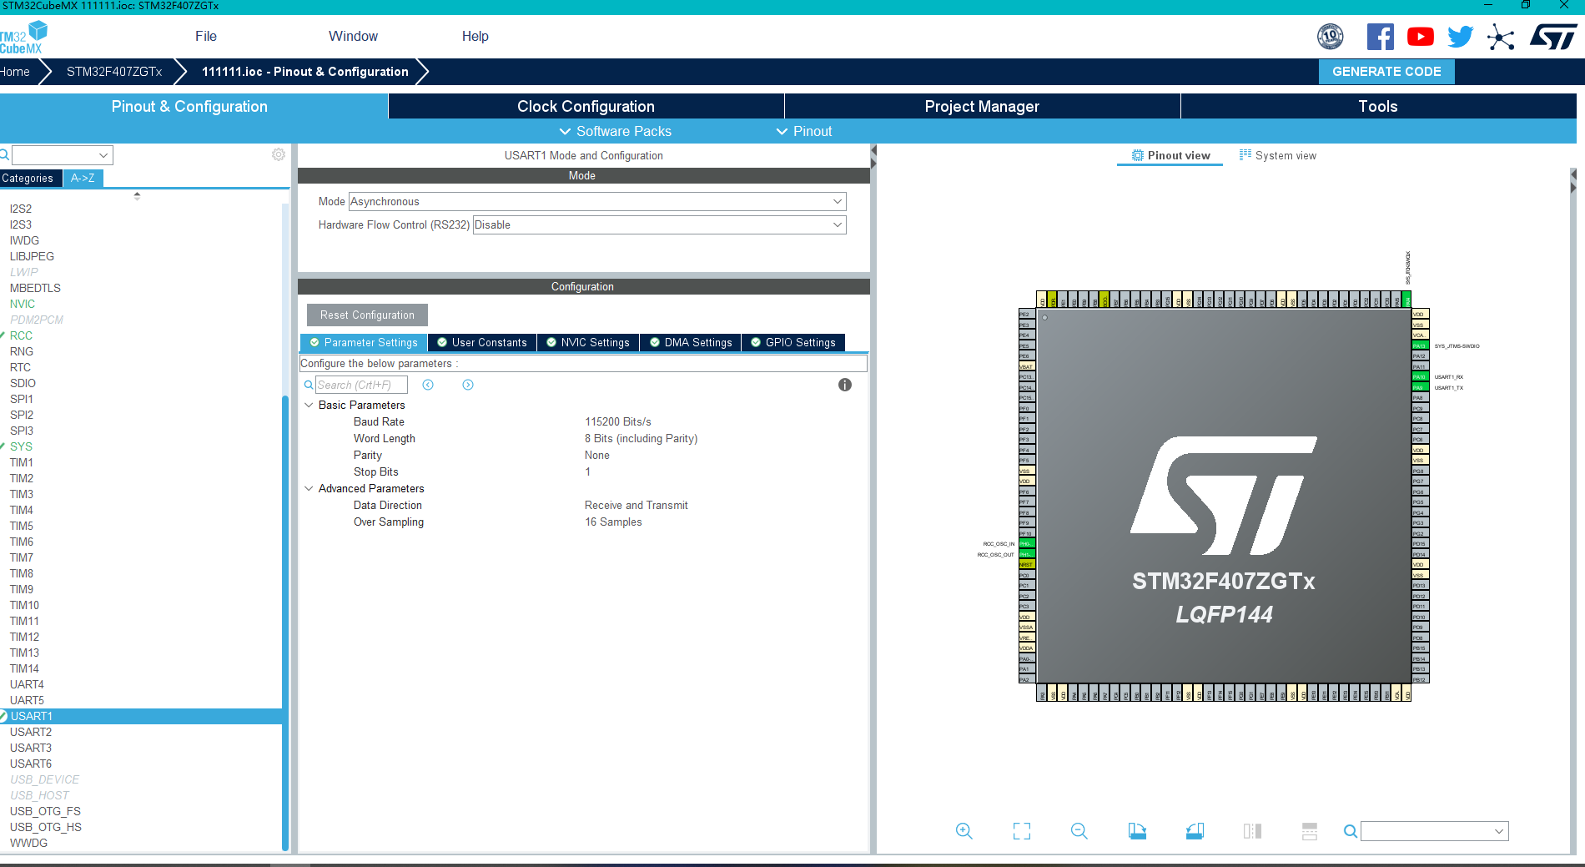
Task: Switch to the NVIC Settings tab
Action: coord(588,342)
